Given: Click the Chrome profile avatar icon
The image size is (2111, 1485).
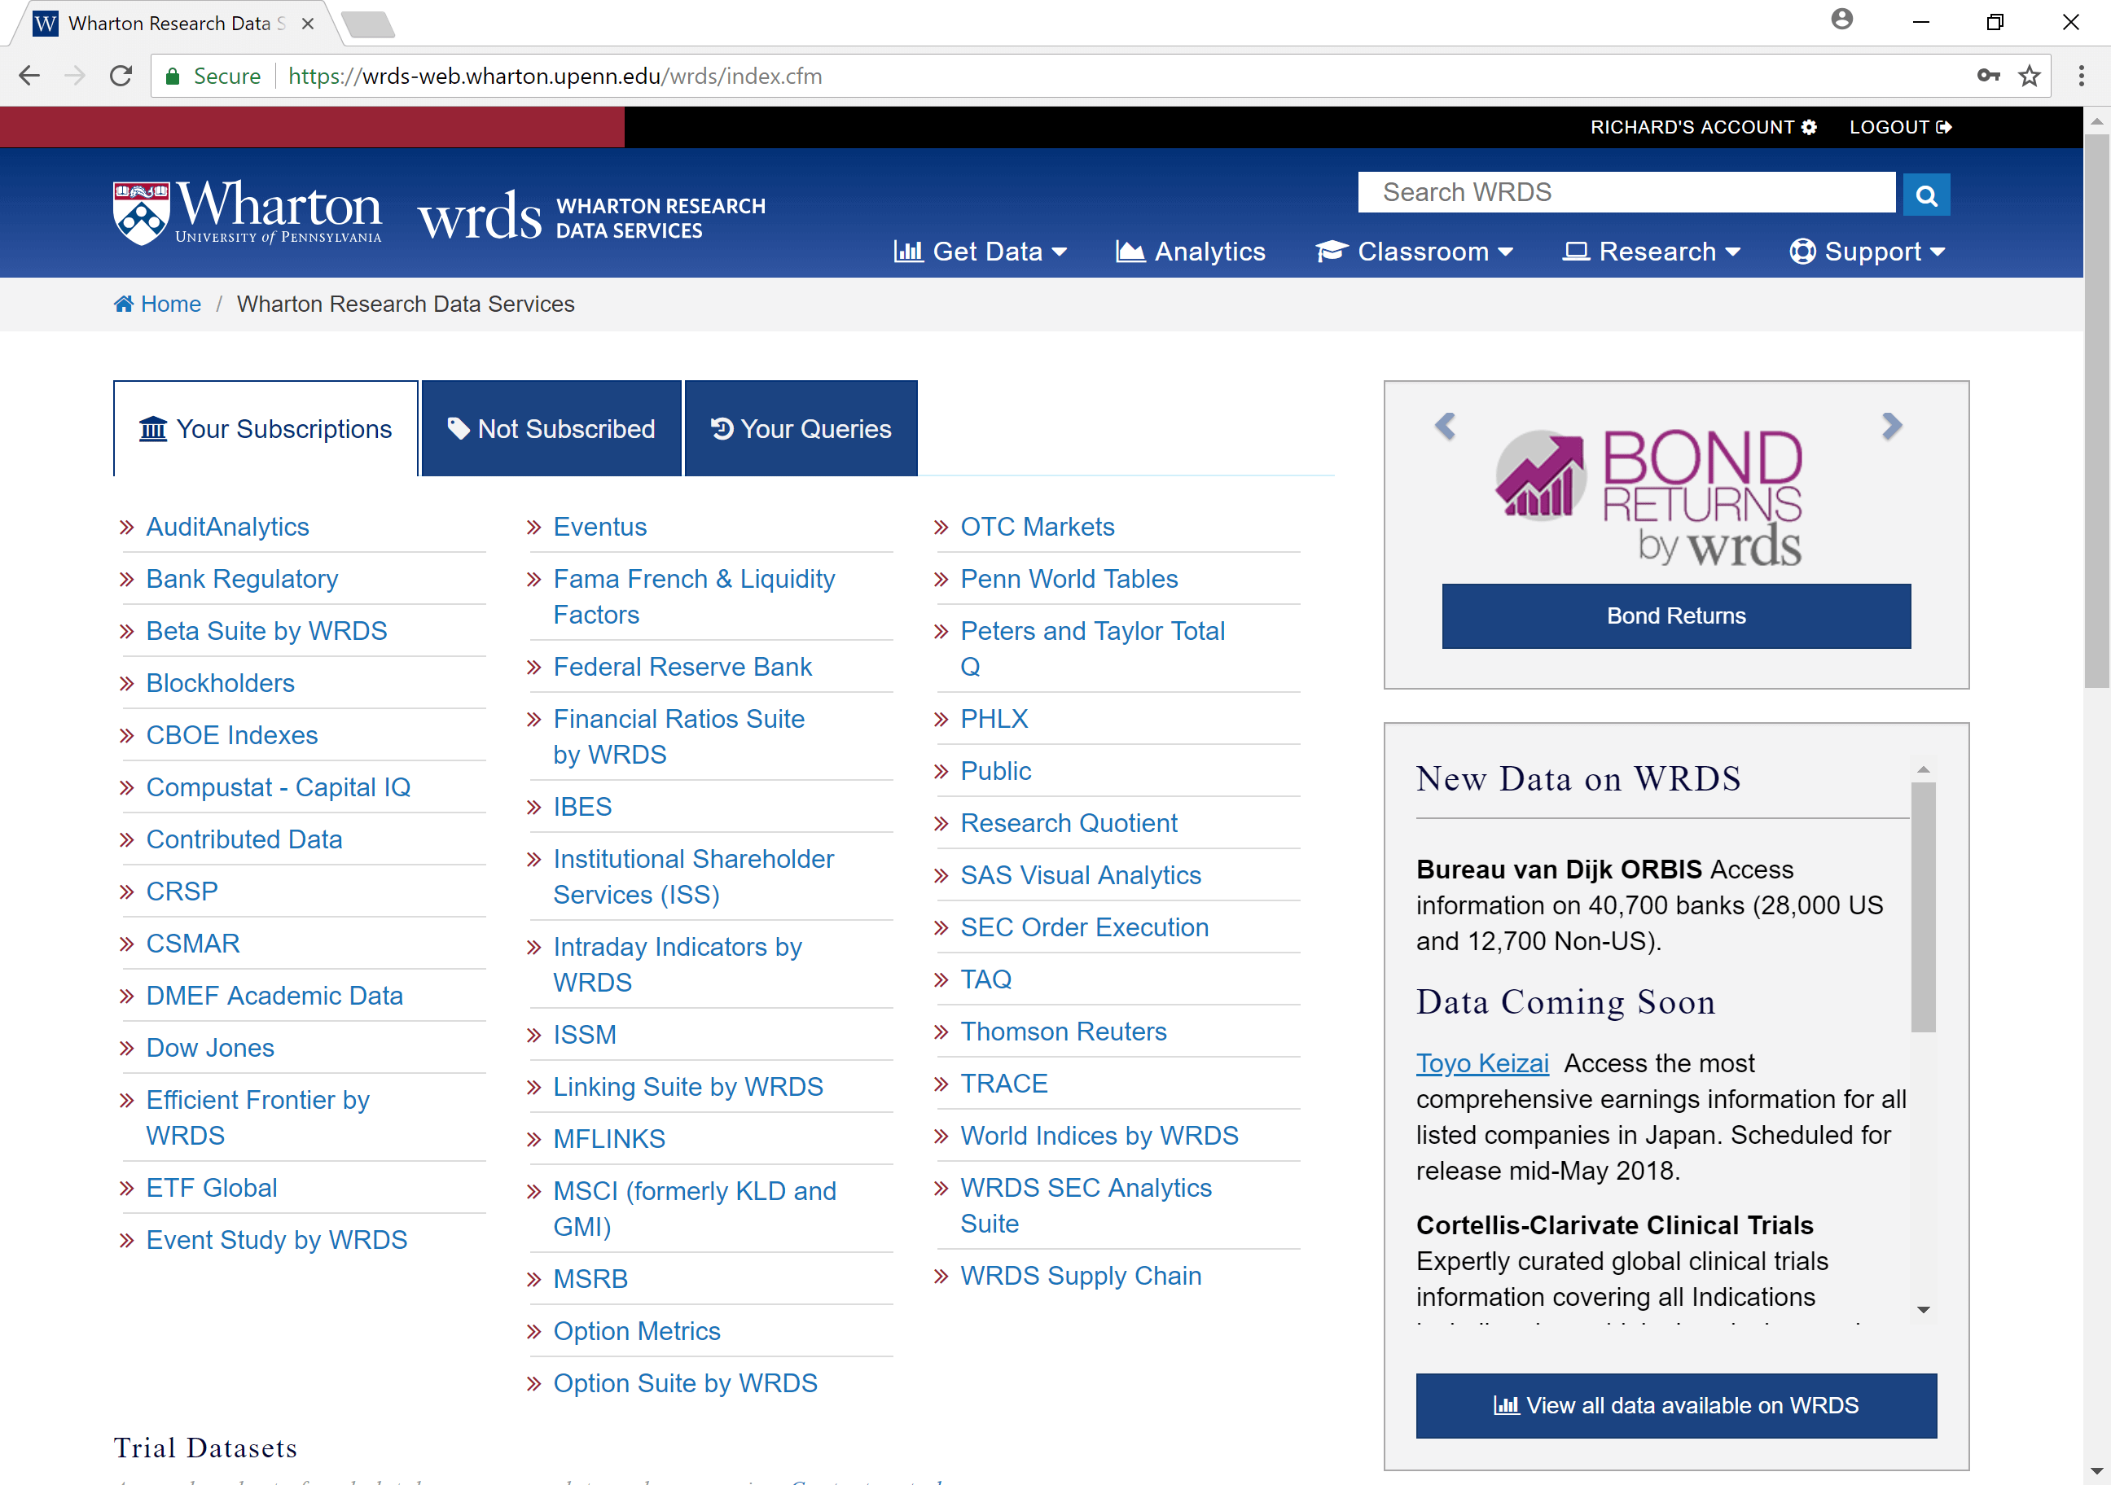Looking at the screenshot, I should coord(1841,20).
